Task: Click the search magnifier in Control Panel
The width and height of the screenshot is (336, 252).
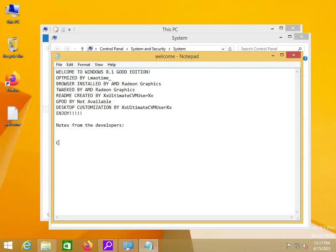Action: click(x=300, y=49)
